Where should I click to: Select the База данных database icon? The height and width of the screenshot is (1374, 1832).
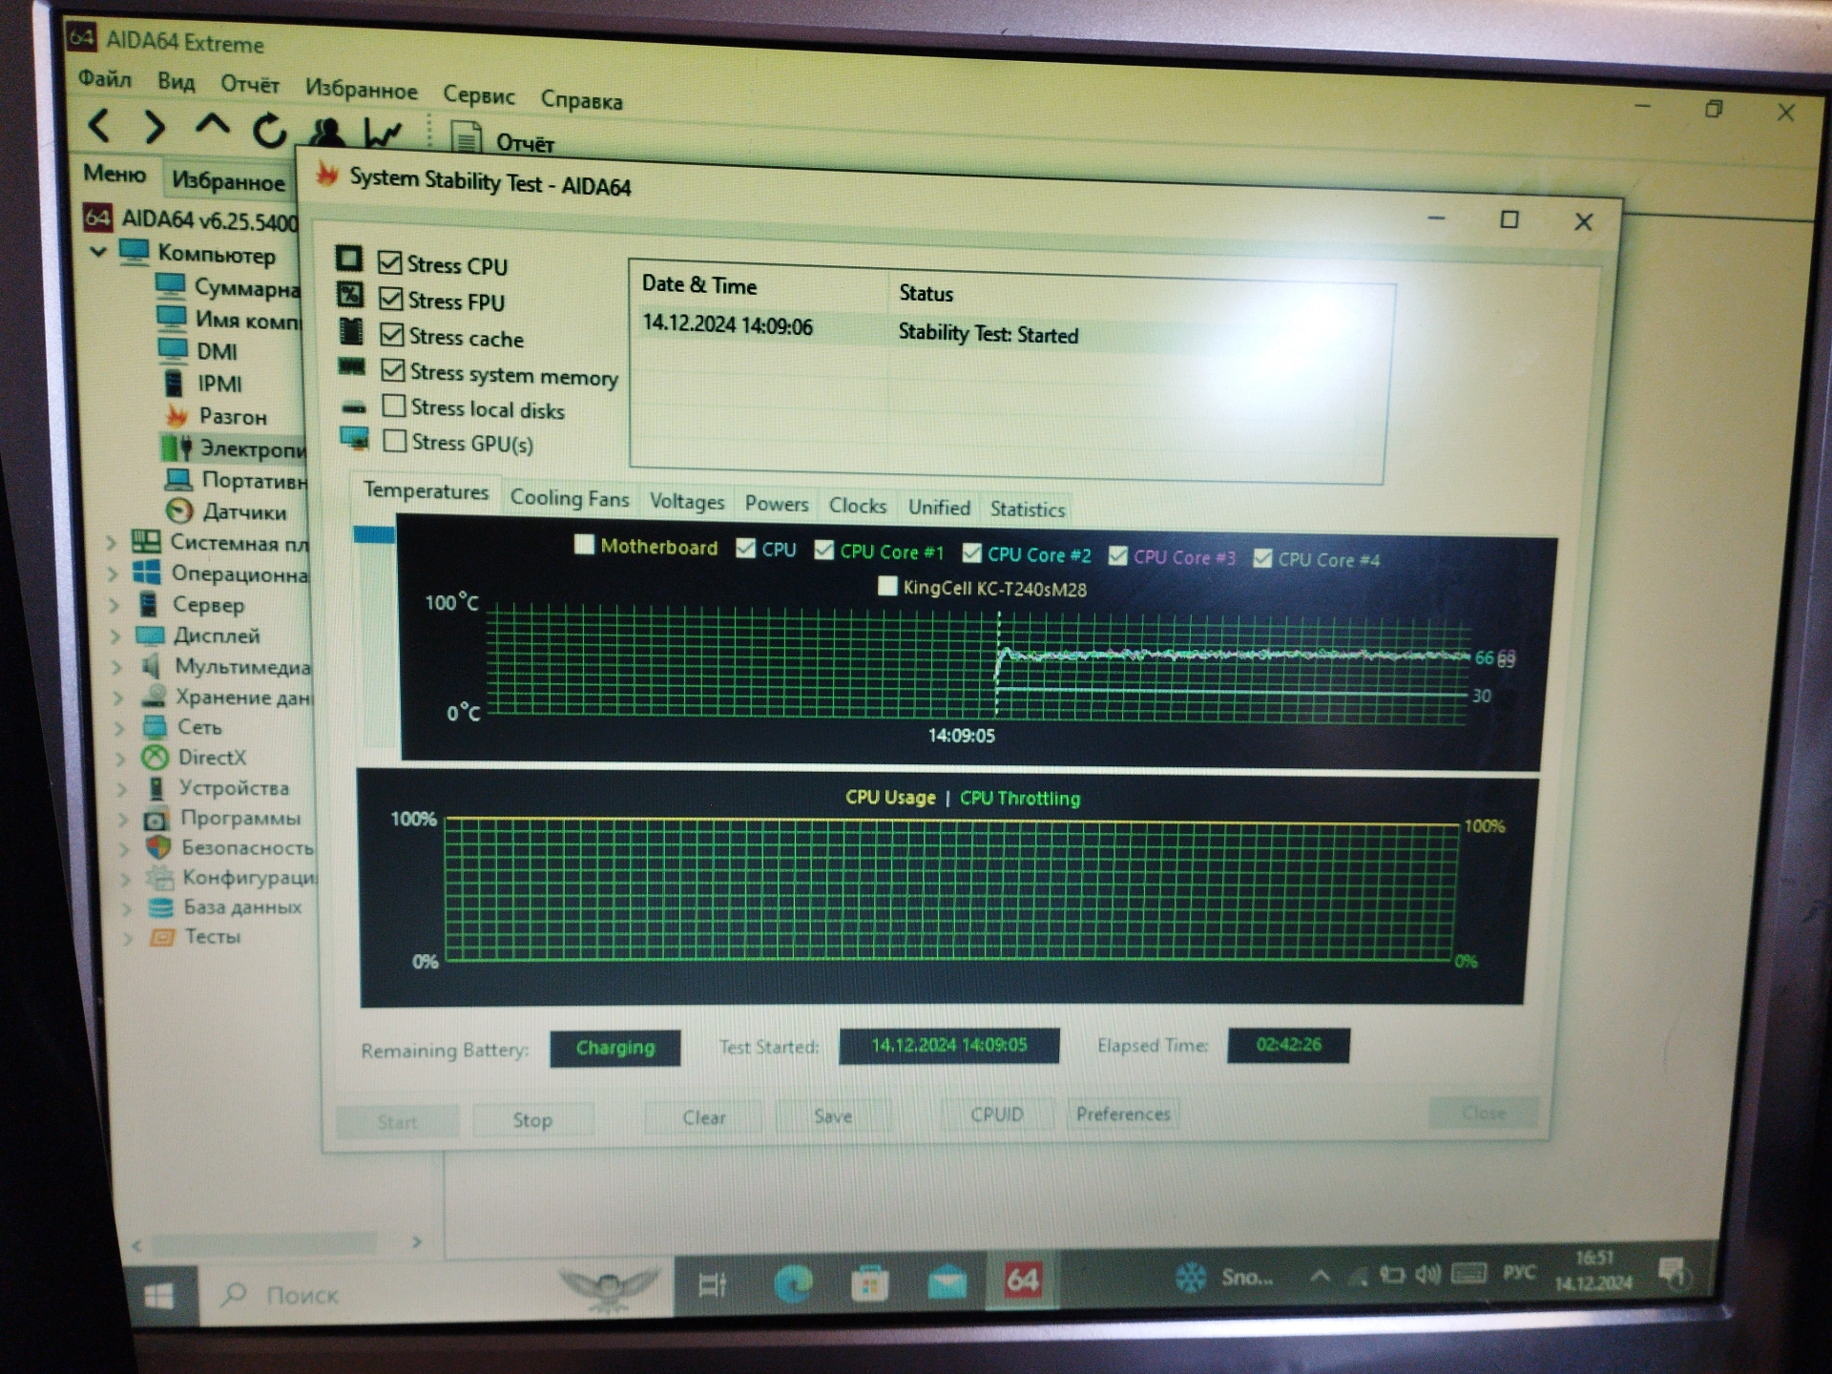pos(160,906)
